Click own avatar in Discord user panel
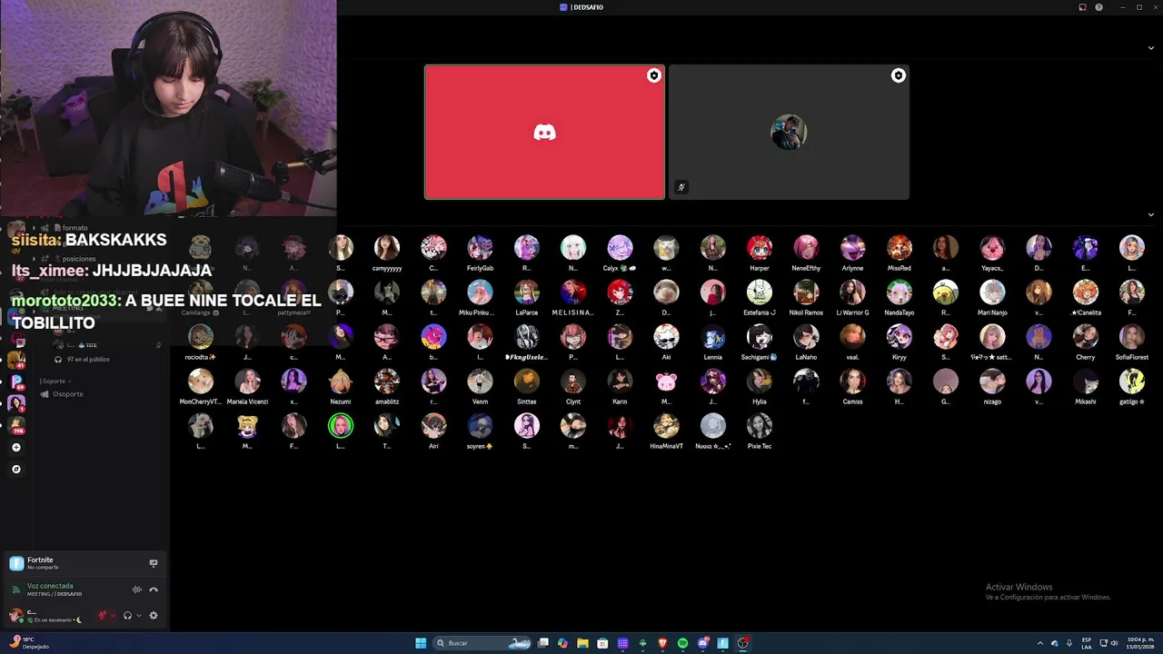 (15, 615)
